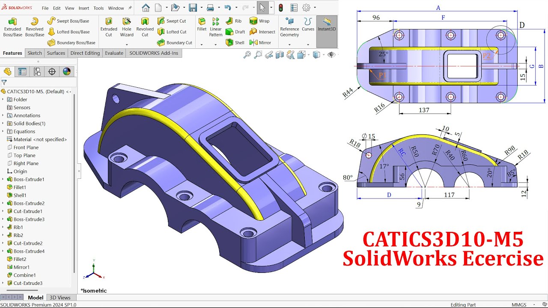Expand the Rib1 feature
This screenshot has width=548, height=308.
(3, 227)
